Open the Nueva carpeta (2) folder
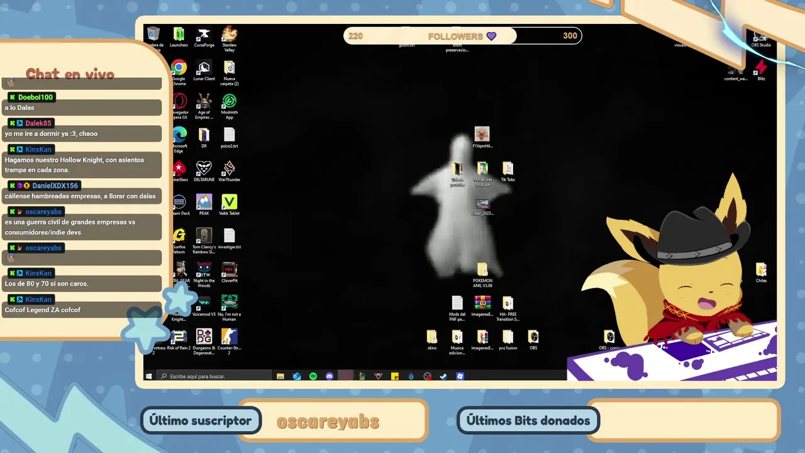 tap(230, 73)
